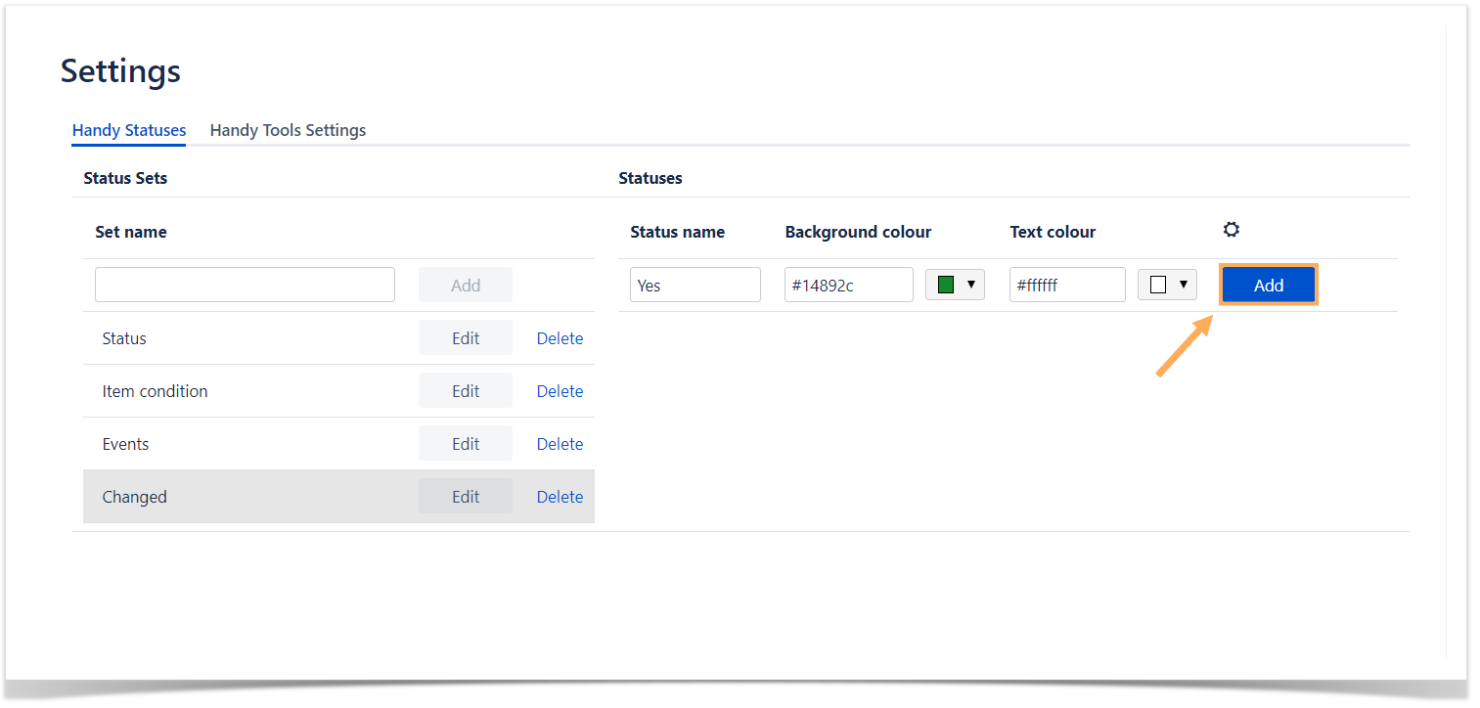Click the background colour hex field #14892c
Image resolution: width=1480 pixels, height=708 pixels.
coord(848,286)
